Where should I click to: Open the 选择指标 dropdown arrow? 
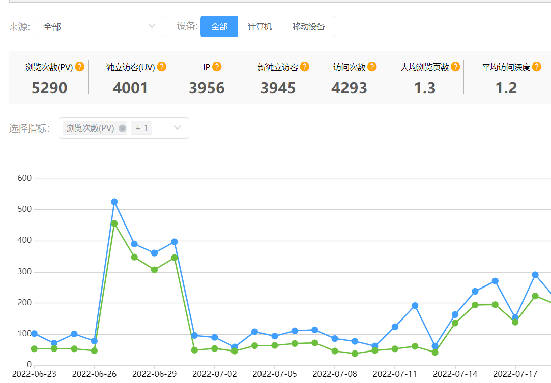coord(178,127)
